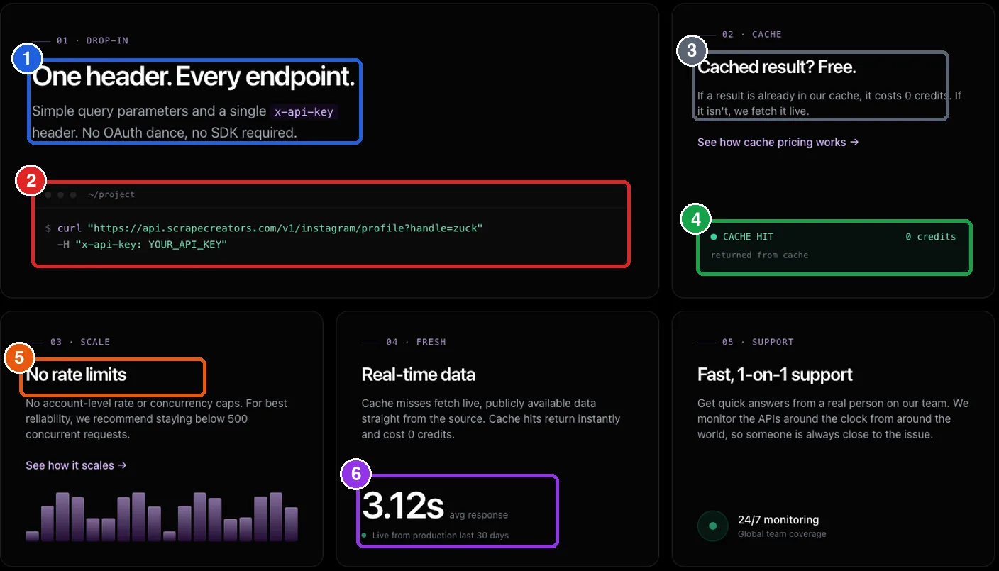The image size is (999, 571).
Task: Click the "3.12s" response time value
Action: (x=403, y=505)
